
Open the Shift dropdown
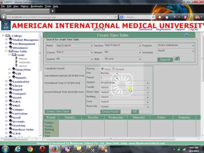point(123,59)
